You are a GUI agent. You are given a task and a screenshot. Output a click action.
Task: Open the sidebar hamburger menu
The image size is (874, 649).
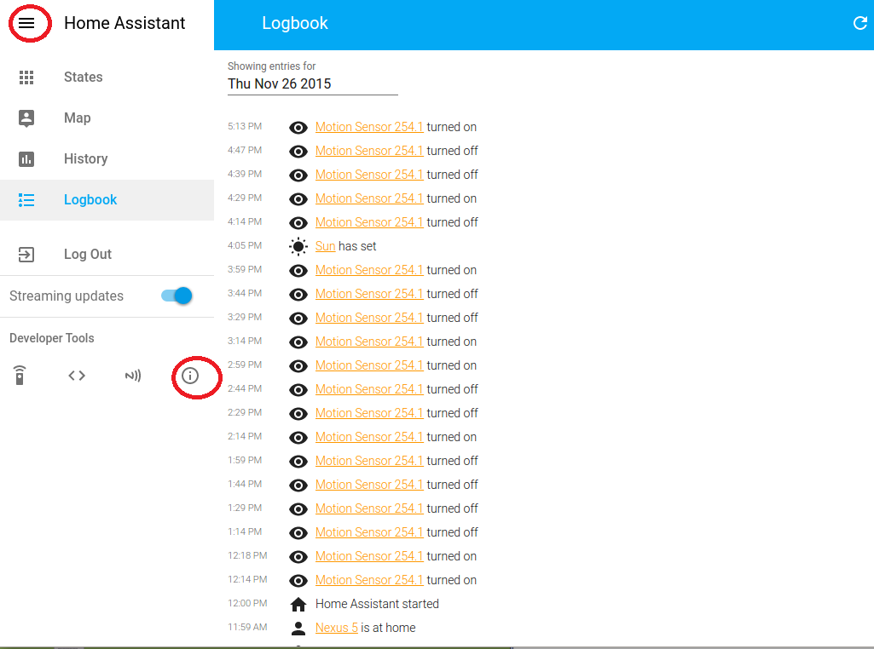29,23
